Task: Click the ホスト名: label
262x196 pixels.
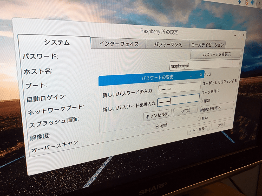Action: click(x=38, y=71)
